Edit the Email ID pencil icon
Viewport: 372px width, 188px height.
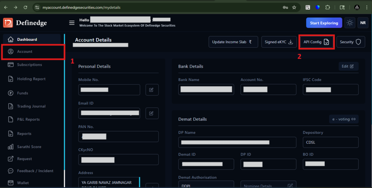[x=152, y=113]
